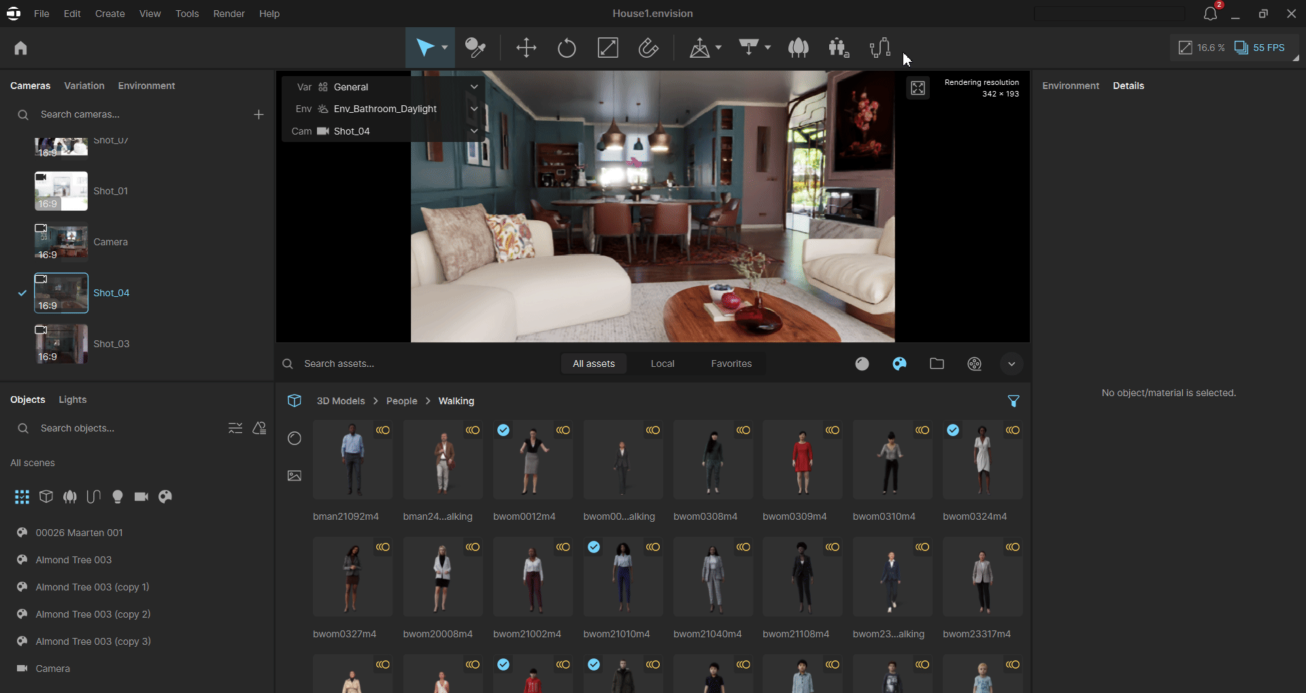The width and height of the screenshot is (1306, 693).
Task: Open the vegetation placement tool
Action: click(x=799, y=48)
